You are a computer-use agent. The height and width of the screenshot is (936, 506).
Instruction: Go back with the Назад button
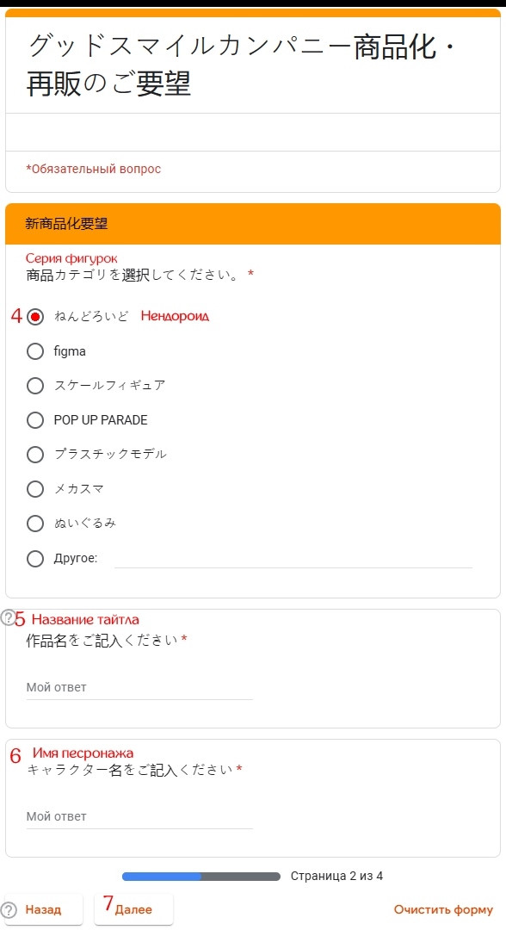pos(43,909)
